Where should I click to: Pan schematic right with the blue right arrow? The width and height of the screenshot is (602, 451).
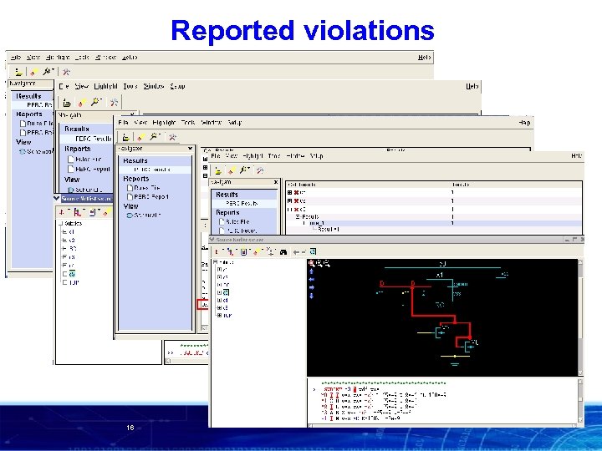tap(311, 287)
